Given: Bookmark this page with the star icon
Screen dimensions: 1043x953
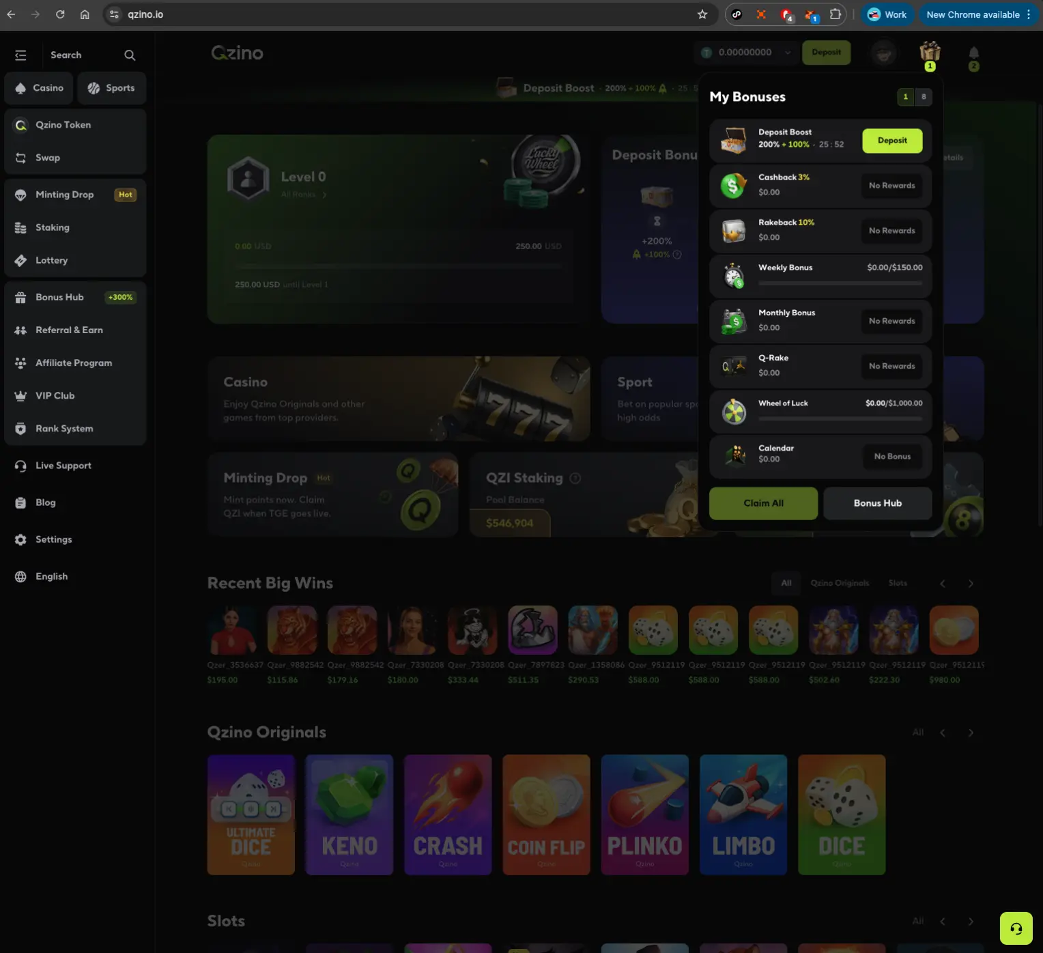Looking at the screenshot, I should point(702,14).
